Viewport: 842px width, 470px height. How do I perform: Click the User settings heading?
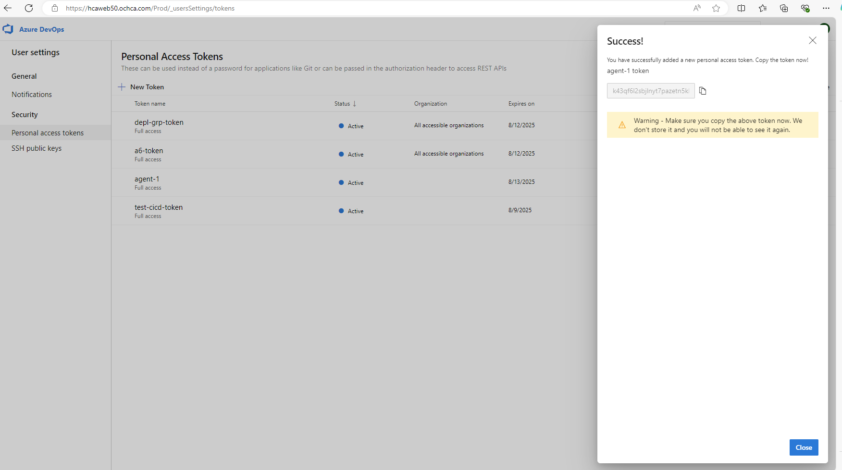(x=36, y=52)
